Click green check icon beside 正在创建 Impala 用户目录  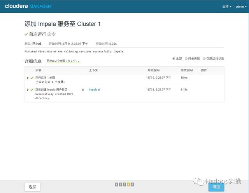pyautogui.click(x=32, y=90)
